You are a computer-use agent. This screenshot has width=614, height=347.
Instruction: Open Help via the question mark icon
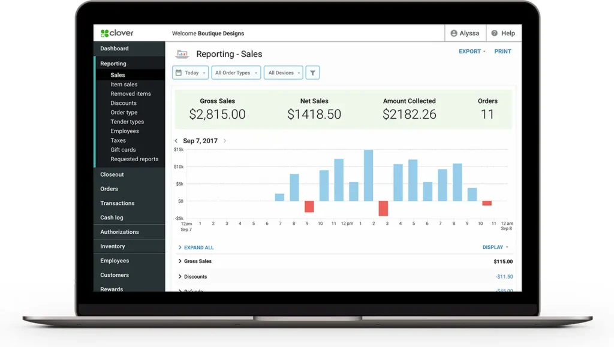pos(494,34)
